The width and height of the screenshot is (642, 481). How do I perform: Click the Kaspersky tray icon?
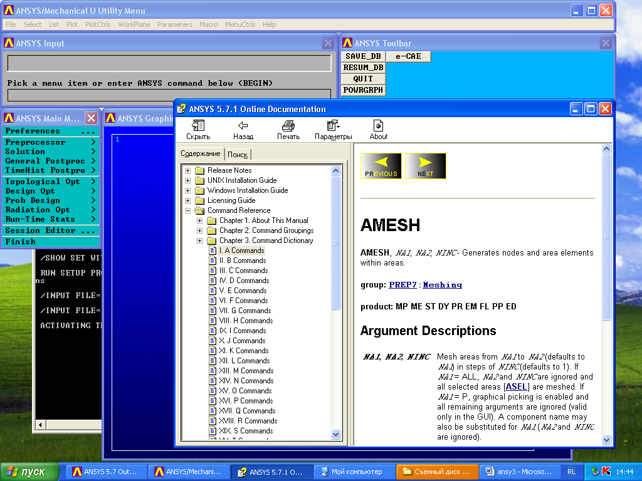(606, 472)
